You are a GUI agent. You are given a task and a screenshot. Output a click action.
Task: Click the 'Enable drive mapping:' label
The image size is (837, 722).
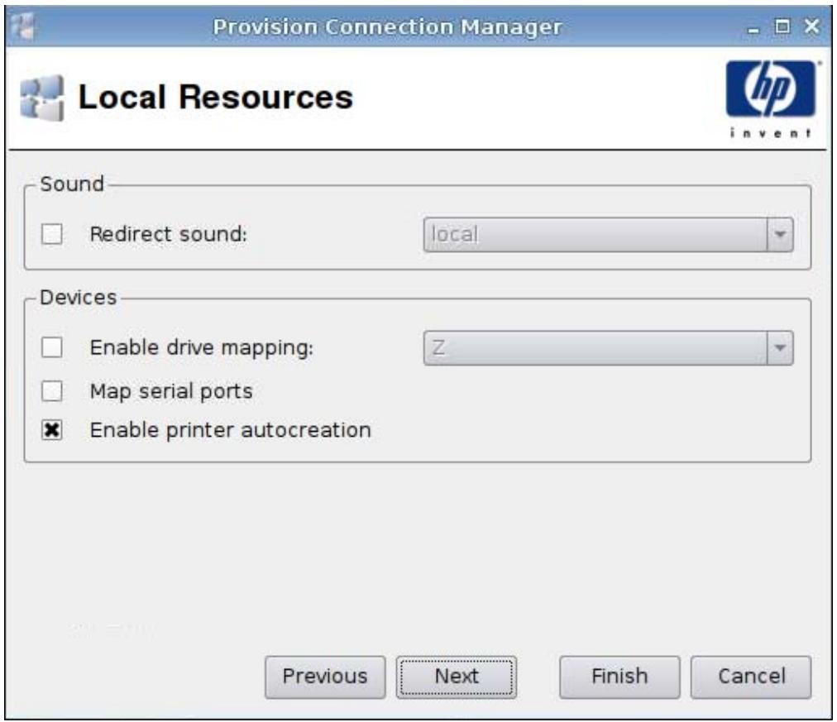(201, 348)
